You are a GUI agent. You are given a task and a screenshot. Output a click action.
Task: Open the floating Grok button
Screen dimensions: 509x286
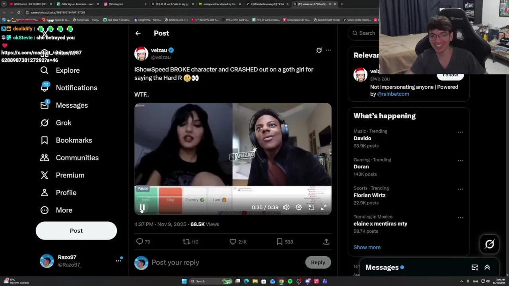tap(490, 244)
